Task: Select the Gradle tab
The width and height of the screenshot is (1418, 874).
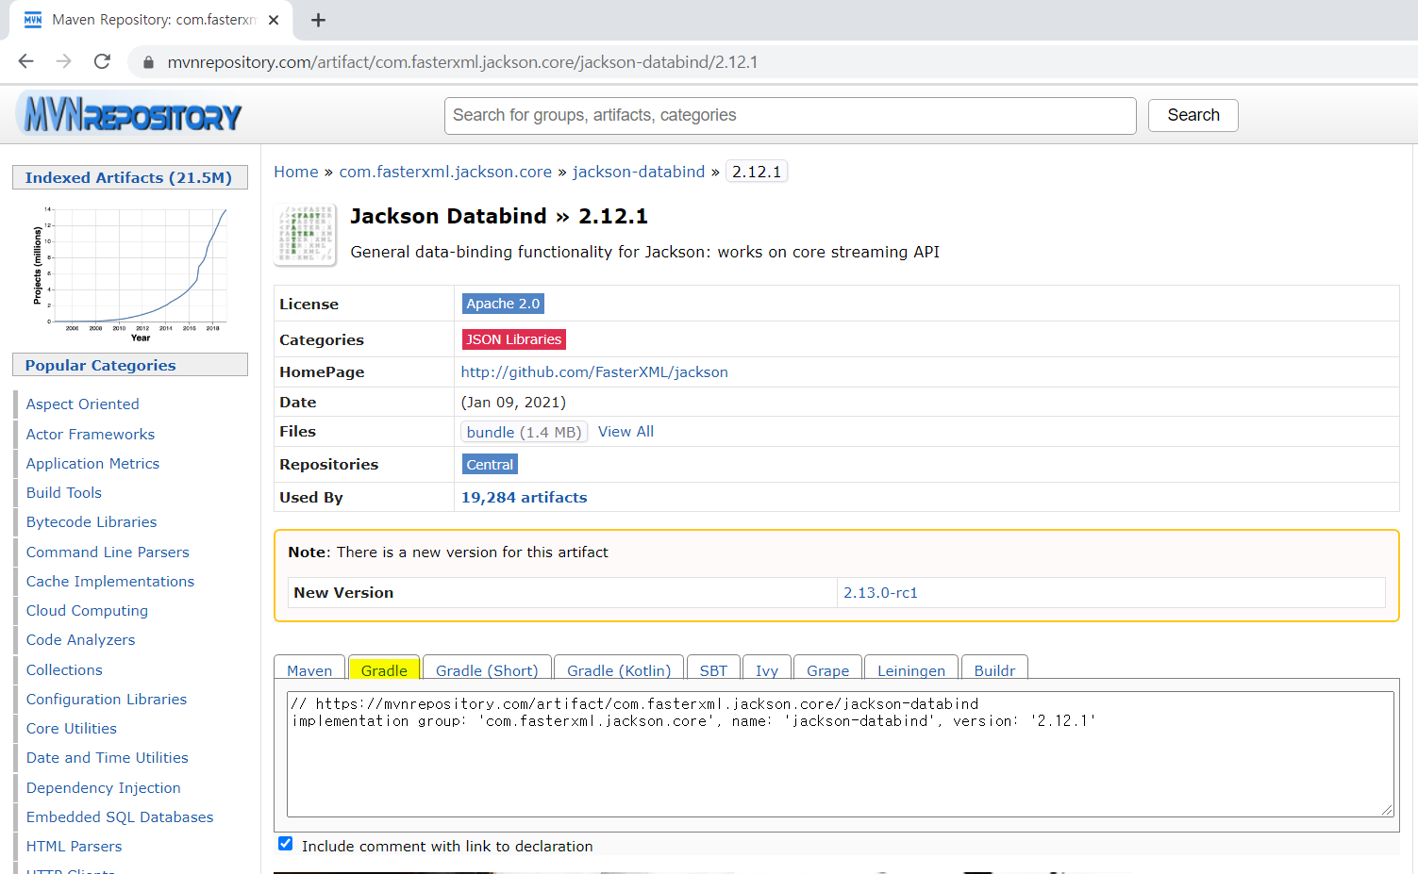Action: pyautogui.click(x=384, y=669)
